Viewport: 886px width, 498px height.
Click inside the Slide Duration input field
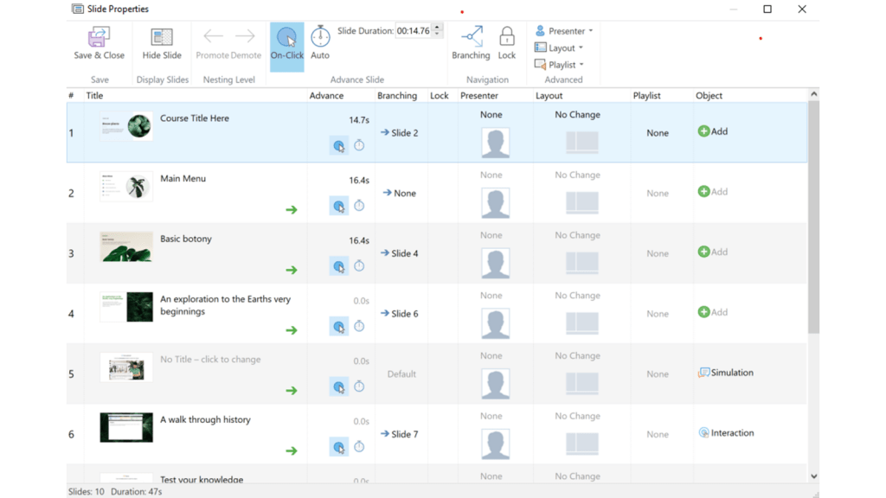pos(414,29)
